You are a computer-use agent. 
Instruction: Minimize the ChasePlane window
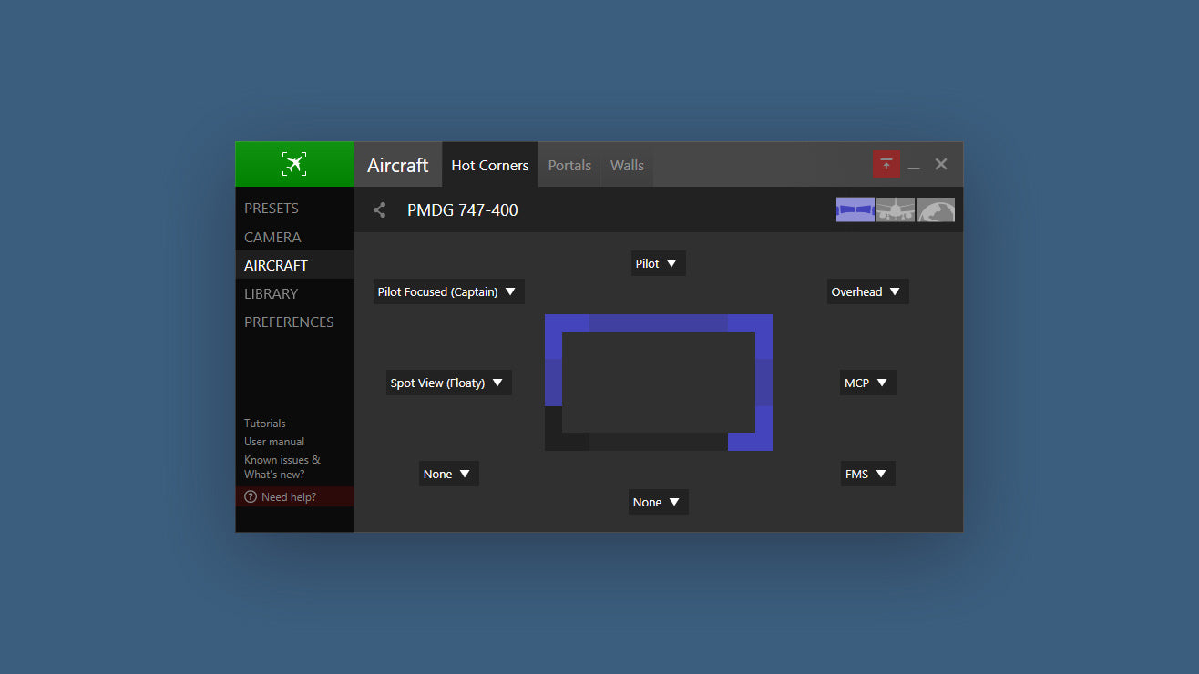914,166
